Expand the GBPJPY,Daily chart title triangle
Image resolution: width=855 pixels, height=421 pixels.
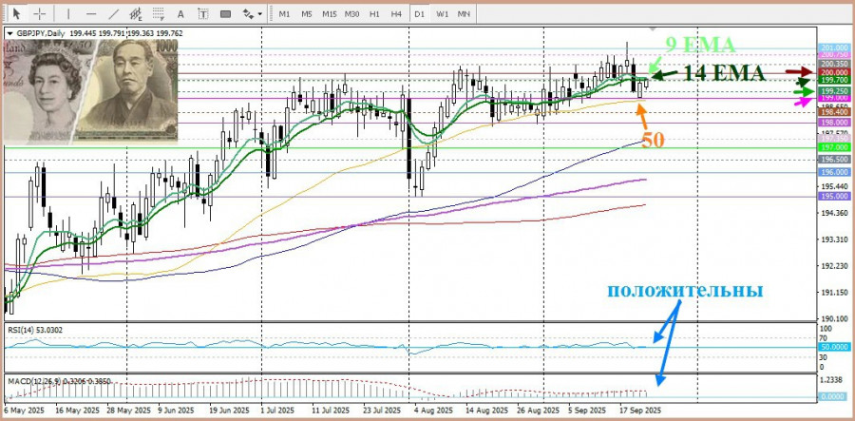tap(9, 33)
